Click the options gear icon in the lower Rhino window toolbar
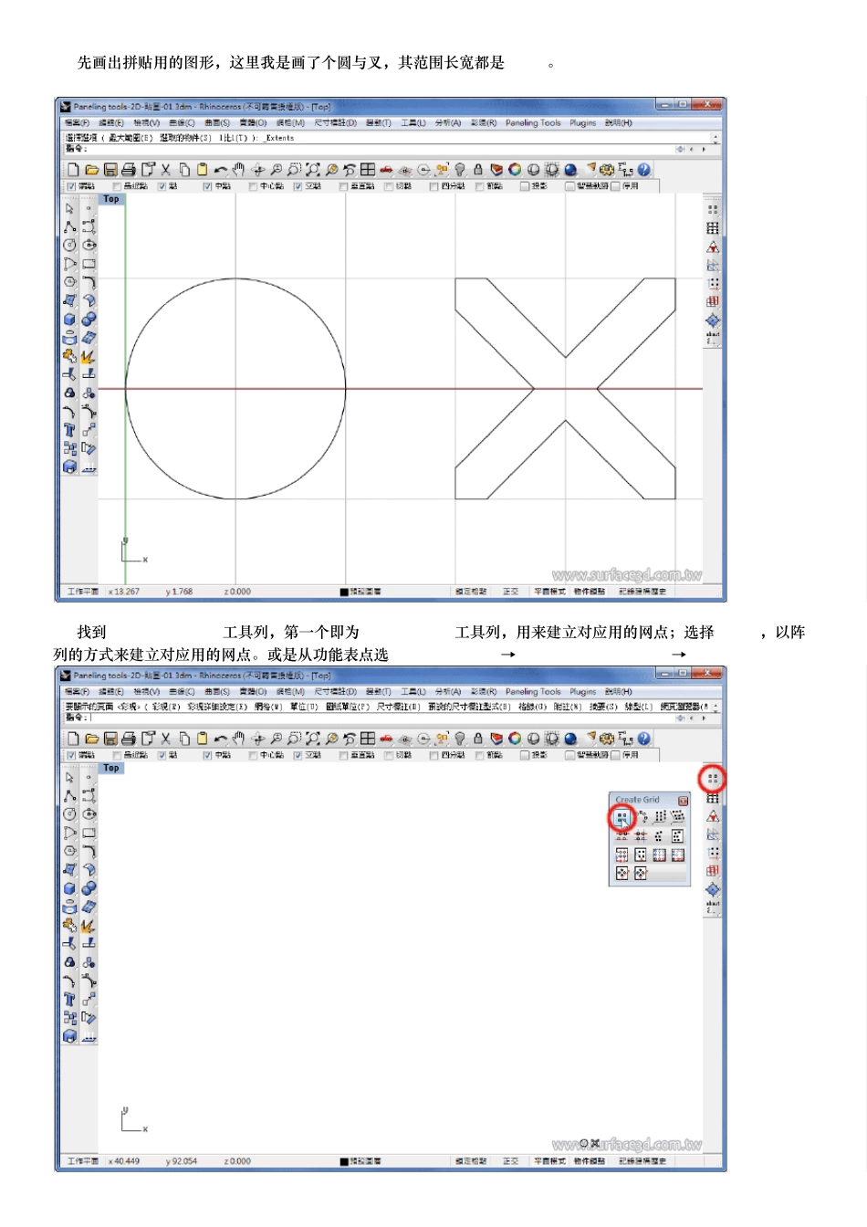Screen dimensions: 867x1227 tap(607, 739)
